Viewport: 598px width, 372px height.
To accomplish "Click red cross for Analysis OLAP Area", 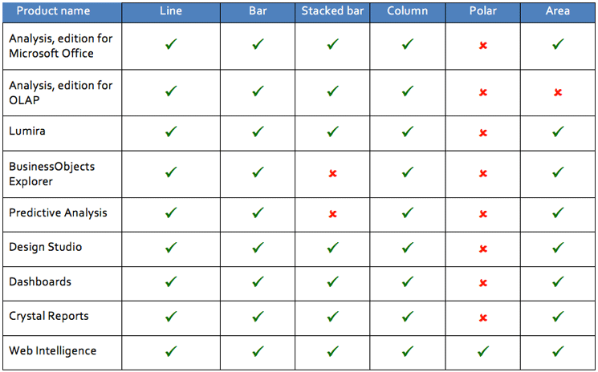I will (x=558, y=93).
